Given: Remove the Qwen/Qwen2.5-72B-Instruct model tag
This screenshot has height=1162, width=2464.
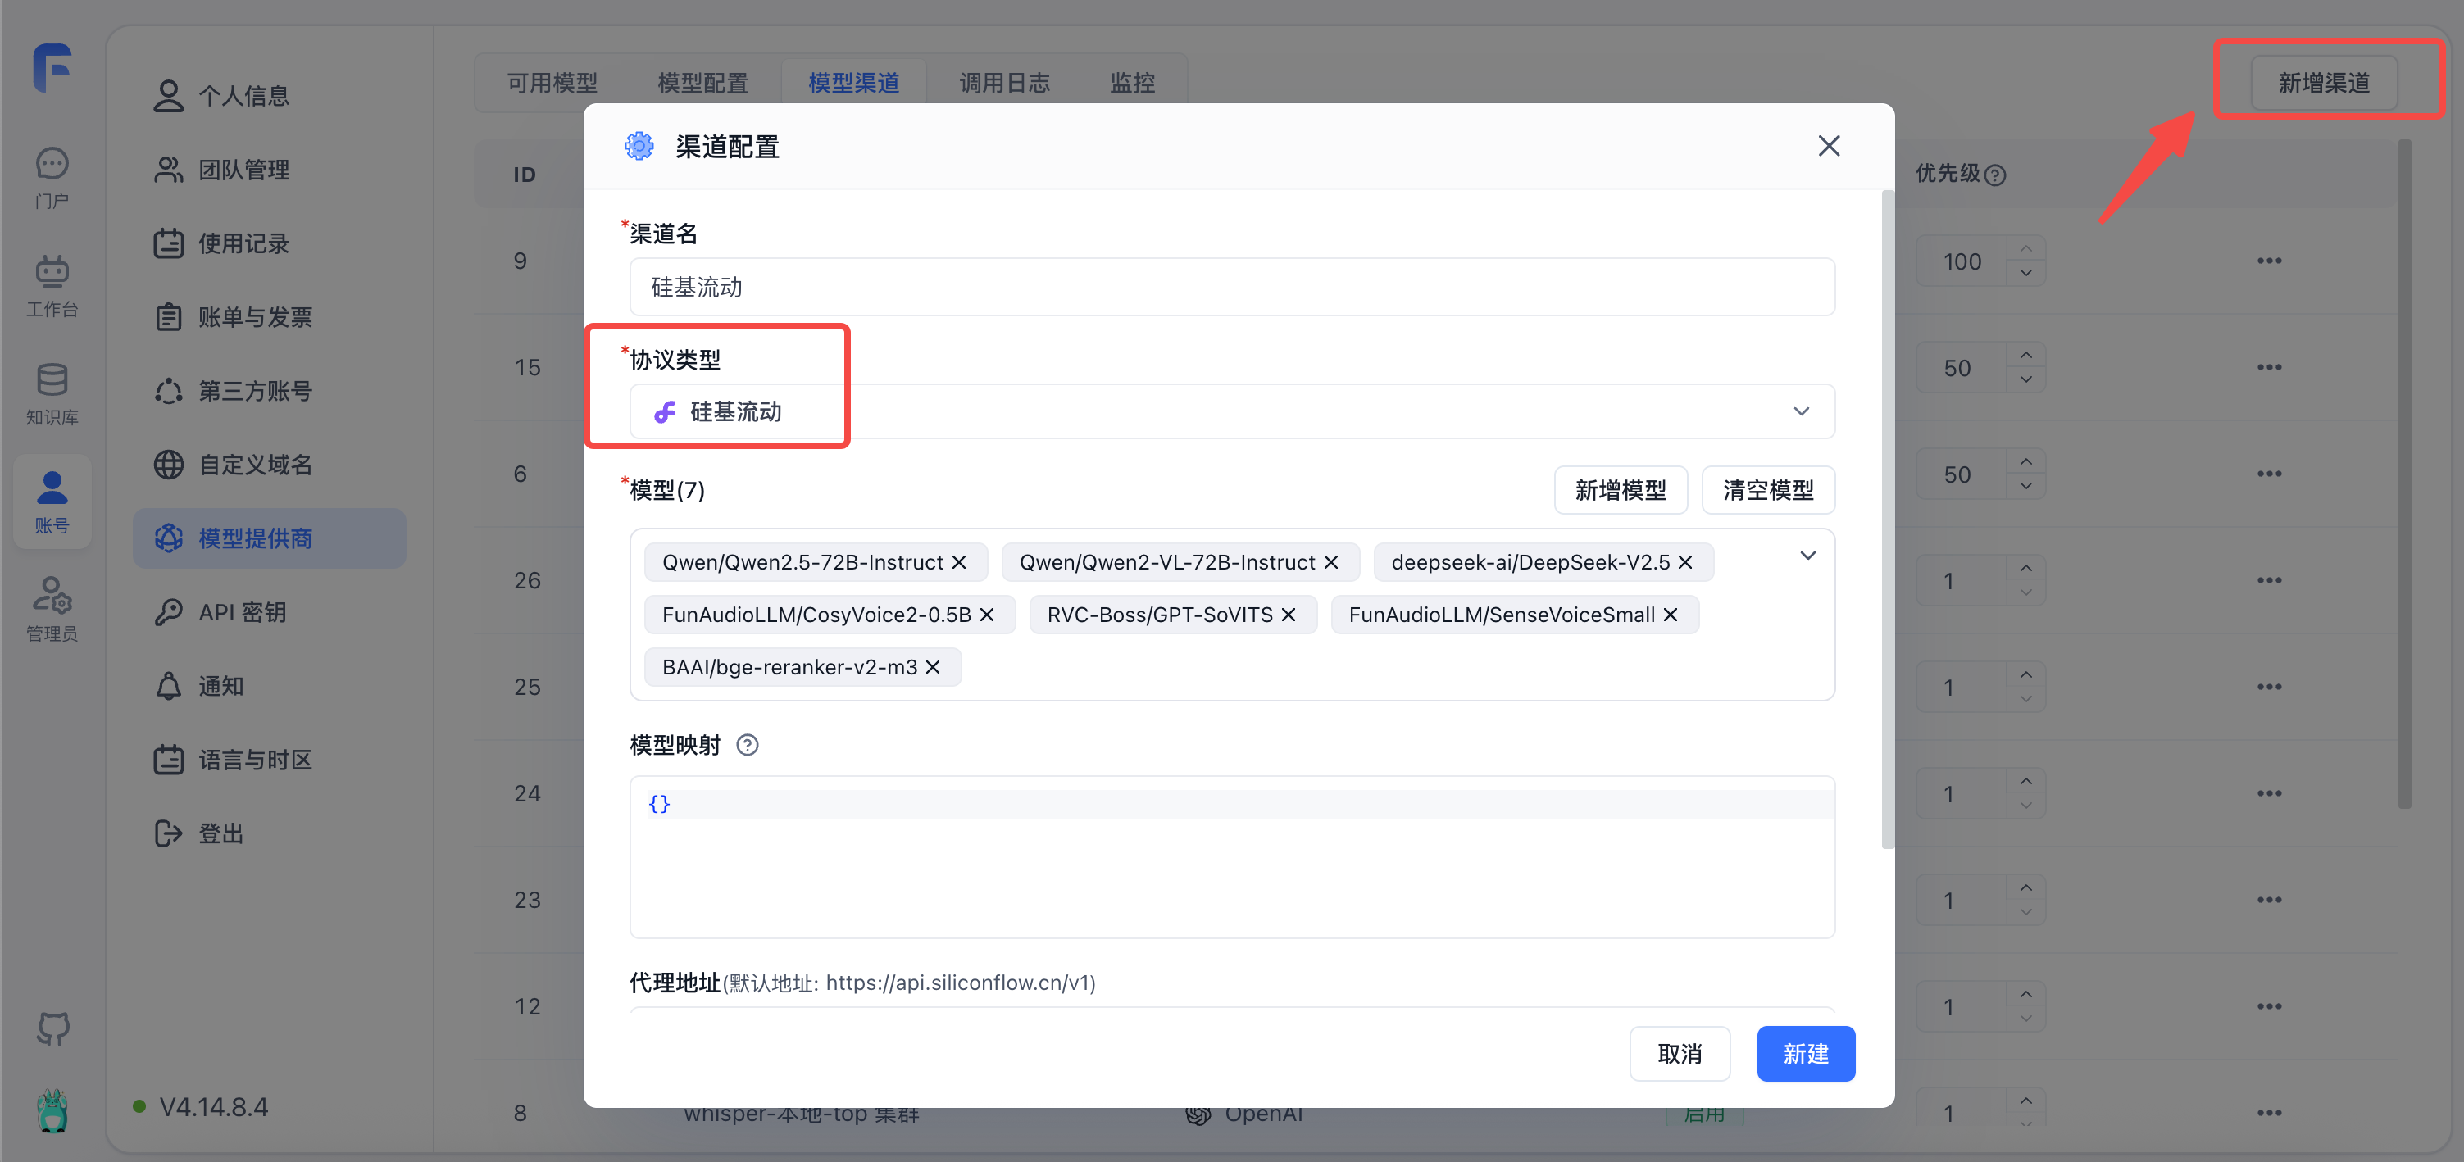Looking at the screenshot, I should click(959, 562).
